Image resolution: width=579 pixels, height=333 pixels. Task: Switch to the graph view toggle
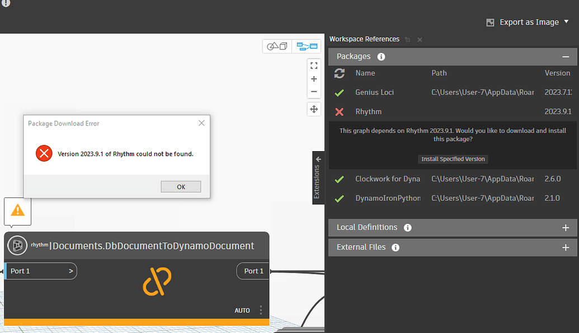tap(307, 46)
